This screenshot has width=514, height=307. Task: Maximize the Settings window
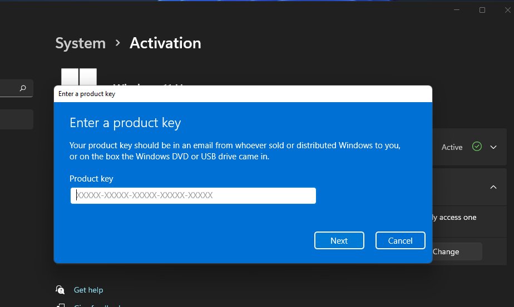point(482,10)
